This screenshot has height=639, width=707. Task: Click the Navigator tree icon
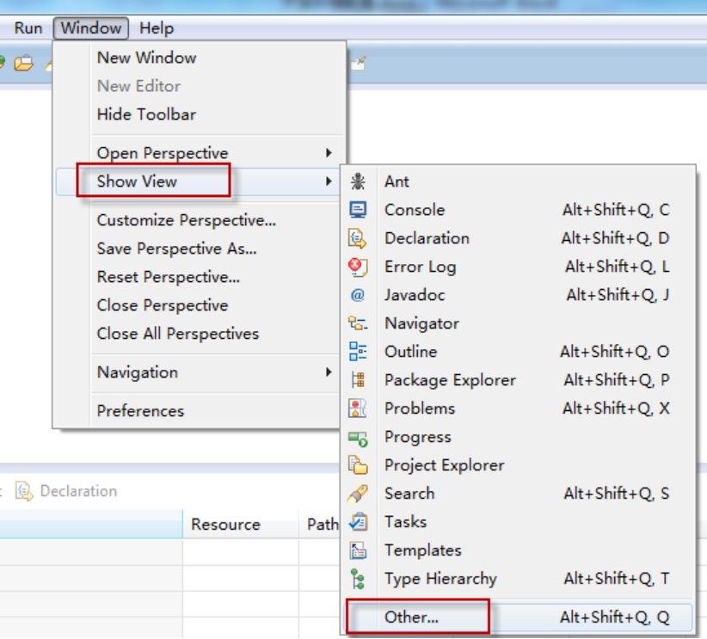[x=358, y=323]
